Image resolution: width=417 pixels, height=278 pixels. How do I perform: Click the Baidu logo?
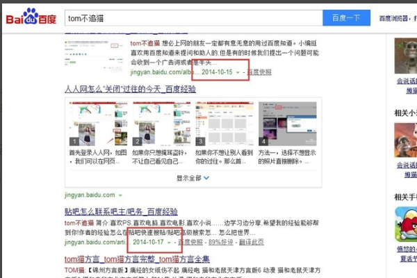31,17
